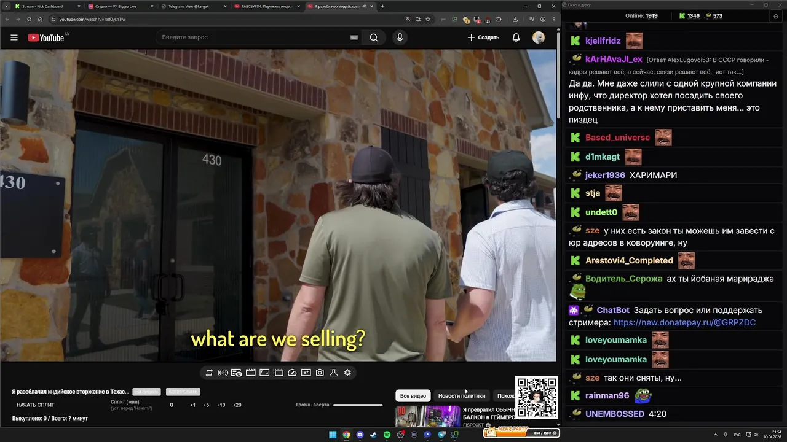Click chat username jeker1936
Image resolution: width=787 pixels, height=442 pixels.
[x=605, y=175]
